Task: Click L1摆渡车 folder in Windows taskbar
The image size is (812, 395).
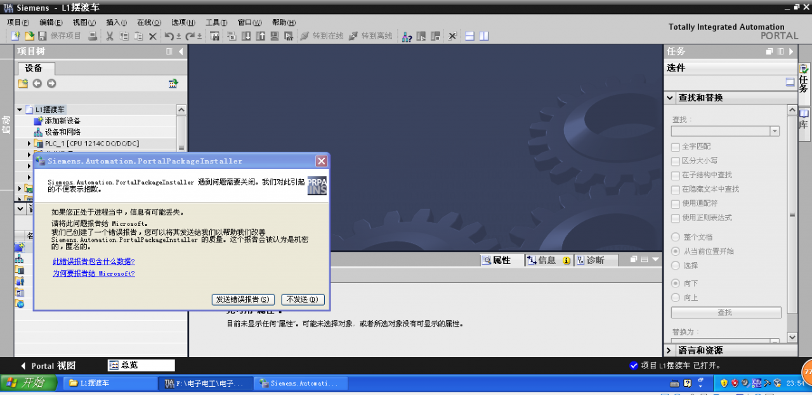Action: point(109,383)
